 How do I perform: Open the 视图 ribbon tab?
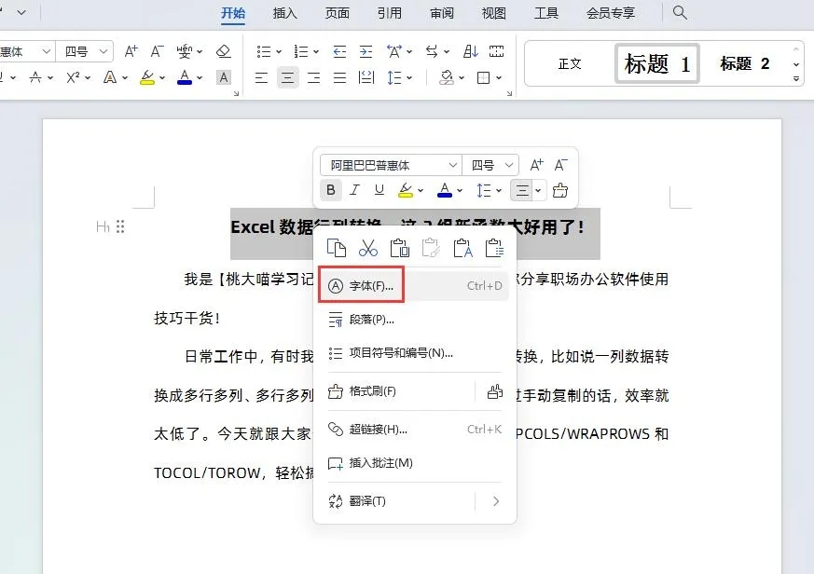[x=493, y=13]
